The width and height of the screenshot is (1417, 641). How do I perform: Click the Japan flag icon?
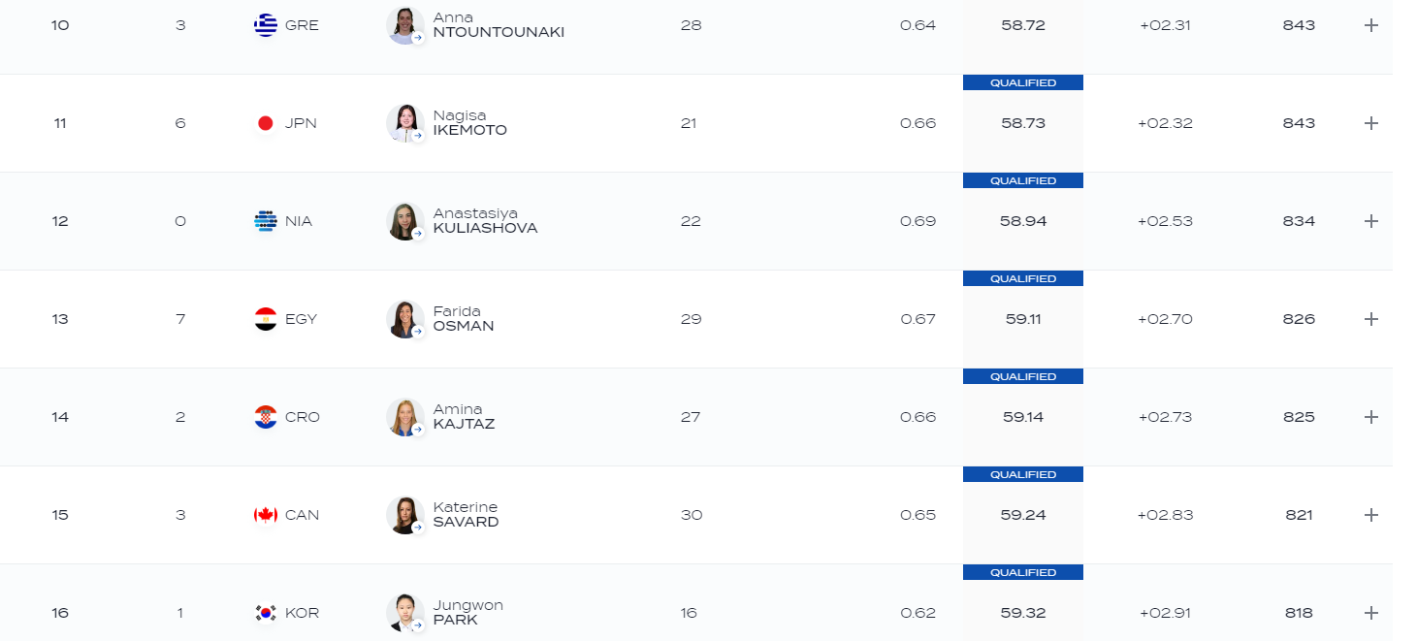[x=265, y=123]
